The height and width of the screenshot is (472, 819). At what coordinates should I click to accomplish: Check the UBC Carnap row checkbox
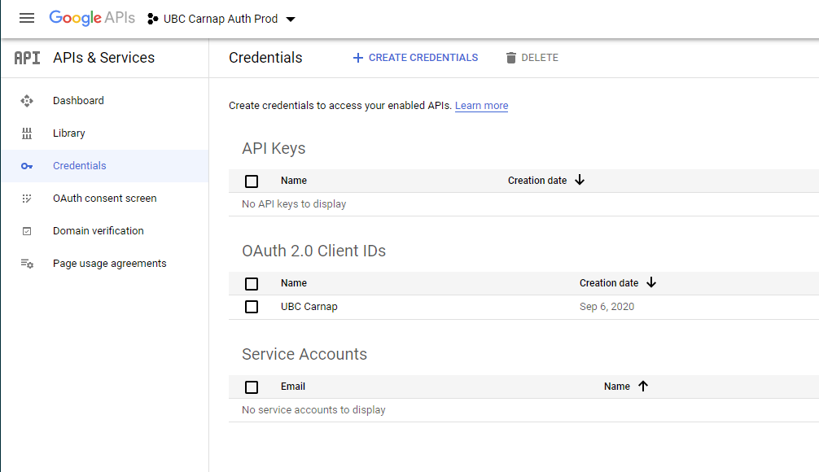tap(252, 307)
